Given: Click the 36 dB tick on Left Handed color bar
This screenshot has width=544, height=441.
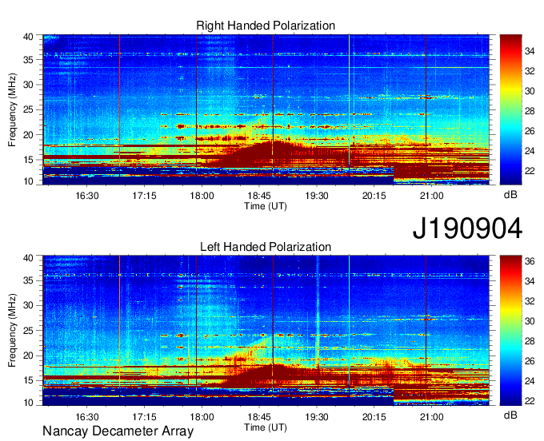Looking at the screenshot, I should 530,261.
